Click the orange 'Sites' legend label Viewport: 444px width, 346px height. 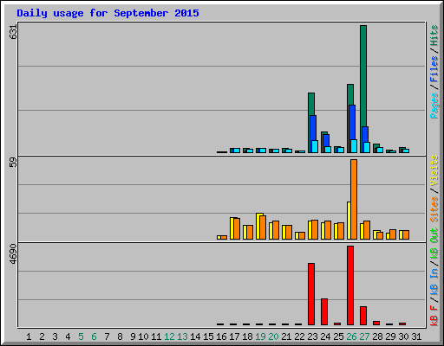click(x=434, y=208)
